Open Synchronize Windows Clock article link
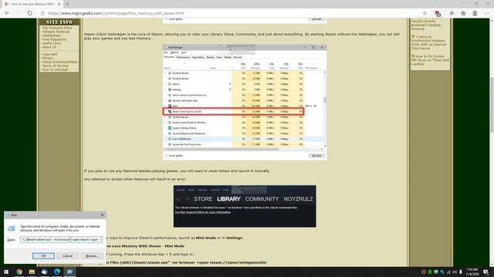494x277 pixels. (428, 42)
